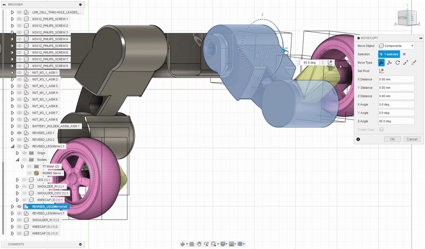
Task: Select the Point to Point move type
Action: tap(405, 63)
